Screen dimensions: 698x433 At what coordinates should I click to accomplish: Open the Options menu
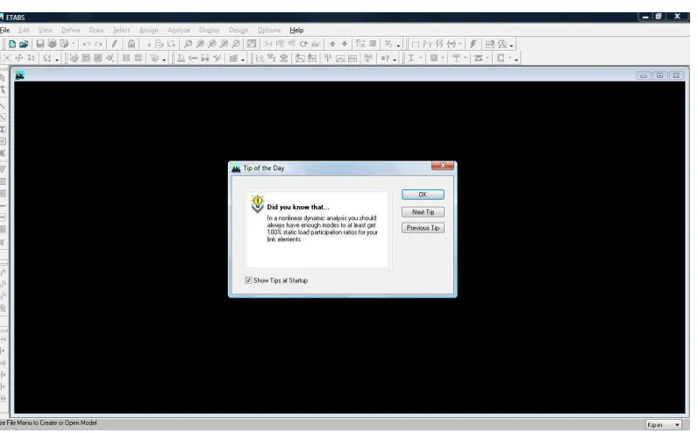click(269, 31)
